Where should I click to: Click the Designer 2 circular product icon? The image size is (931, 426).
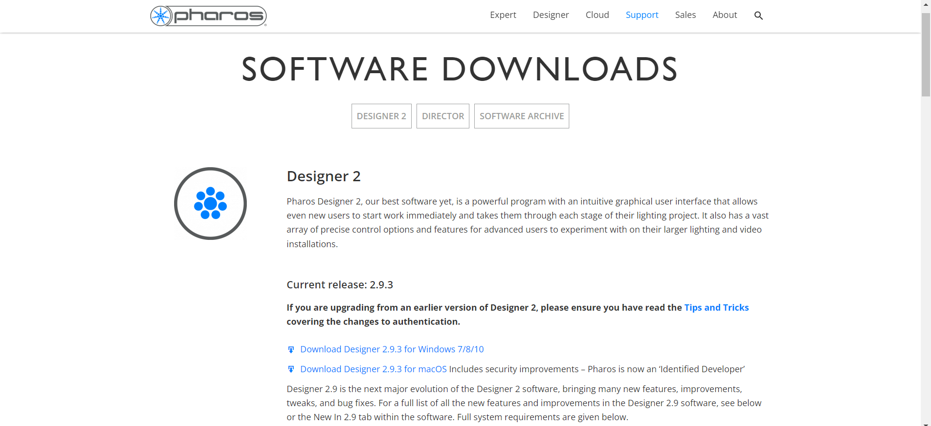coord(210,204)
